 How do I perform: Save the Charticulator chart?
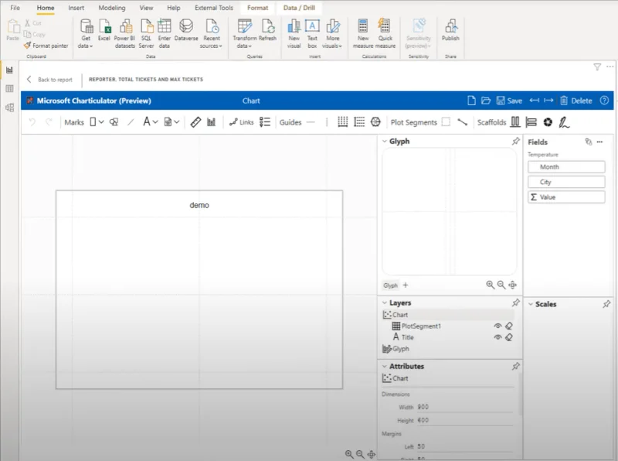(509, 101)
